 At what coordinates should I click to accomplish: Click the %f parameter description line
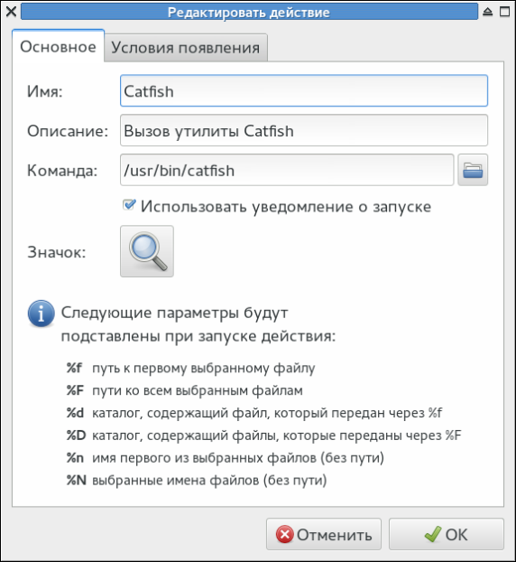click(x=190, y=368)
